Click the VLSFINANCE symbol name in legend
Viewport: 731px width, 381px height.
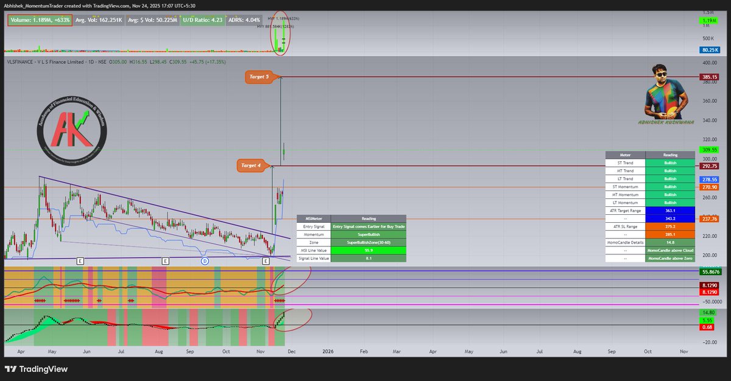(21, 62)
